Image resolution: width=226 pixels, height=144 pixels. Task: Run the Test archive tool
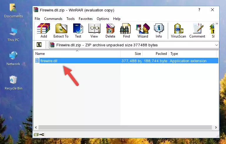click(78, 31)
